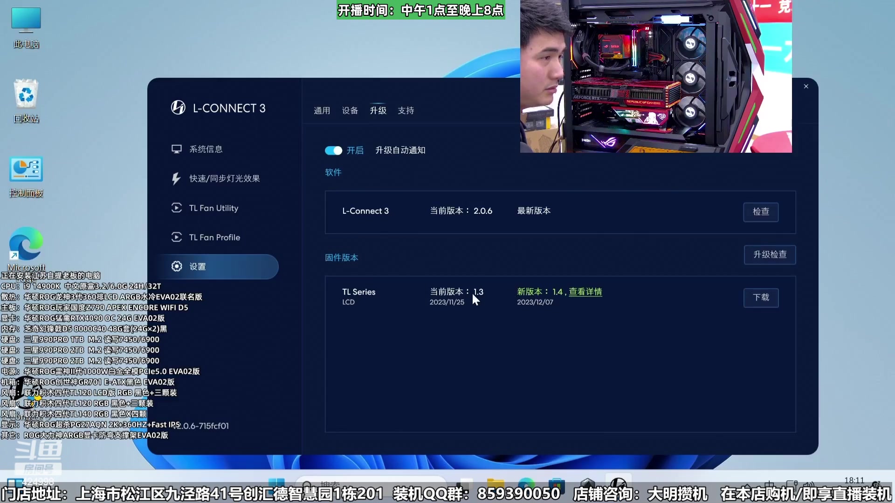Switch to the 设备 tab
The width and height of the screenshot is (895, 503).
pos(350,110)
